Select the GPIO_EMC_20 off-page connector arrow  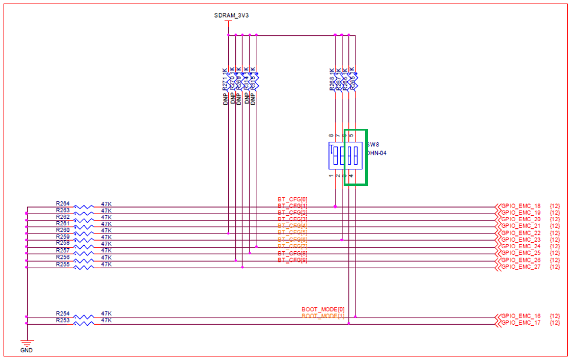coord(498,220)
